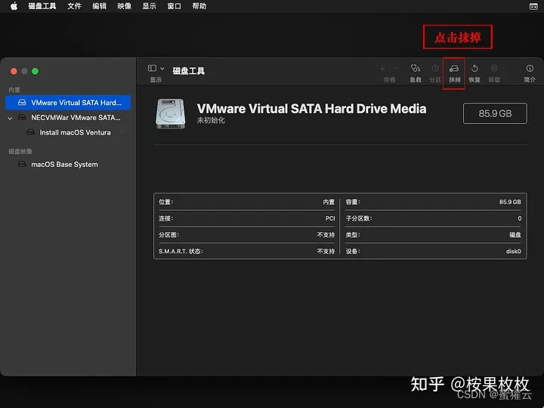Open the Info (简介) panel icon
Viewport: 544px width, 408px height.
[x=530, y=68]
